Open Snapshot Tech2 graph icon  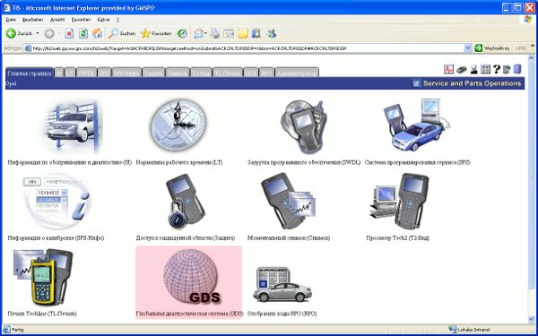point(288,202)
